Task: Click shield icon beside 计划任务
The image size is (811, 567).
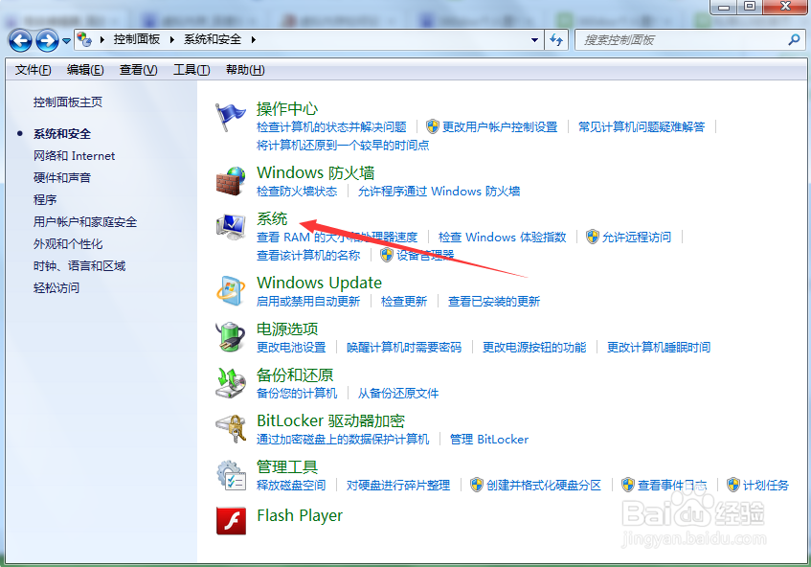Action: tap(732, 485)
